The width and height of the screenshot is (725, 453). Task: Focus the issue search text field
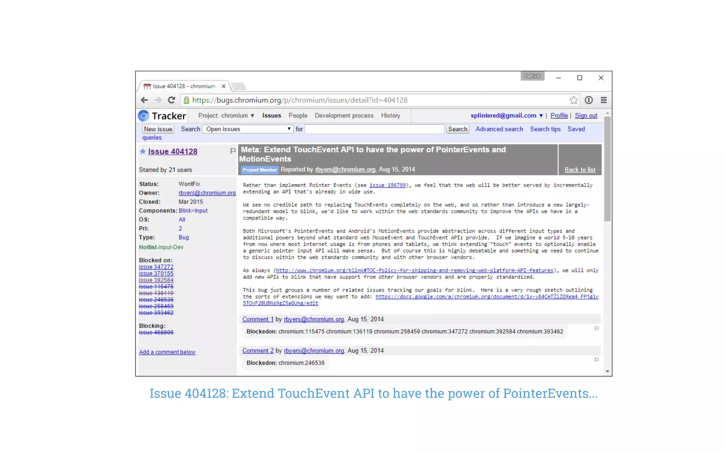pyautogui.click(x=374, y=129)
